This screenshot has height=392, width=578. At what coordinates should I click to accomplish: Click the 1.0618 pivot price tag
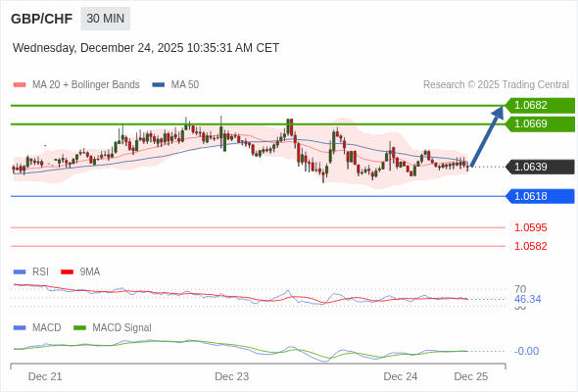(540, 196)
